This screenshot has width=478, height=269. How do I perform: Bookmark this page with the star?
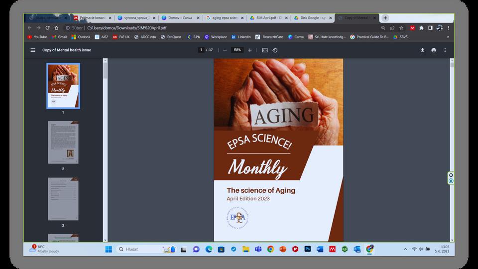(x=401, y=28)
